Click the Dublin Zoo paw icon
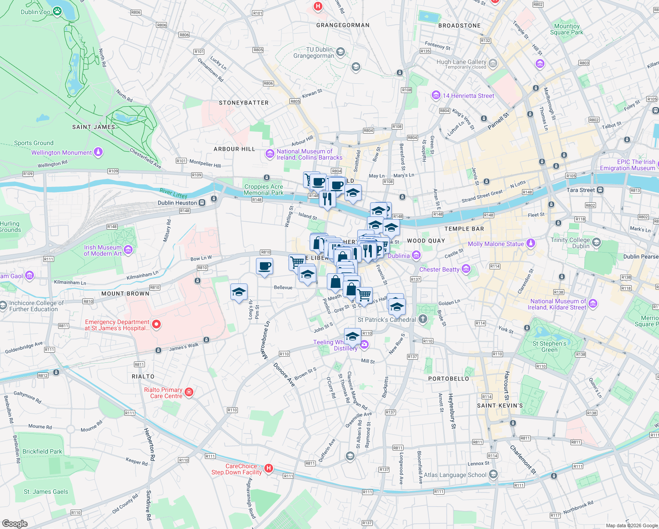Viewport: 659px width, 529px height. point(58,11)
